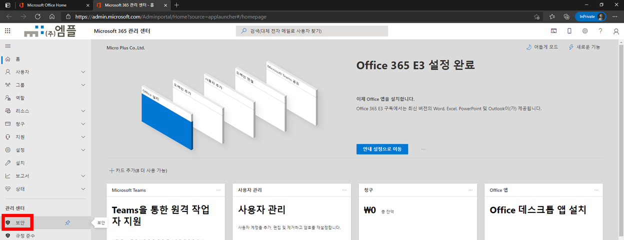Open 사용자 관리 card options menu
This screenshot has width=624, height=240.
[x=344, y=190]
